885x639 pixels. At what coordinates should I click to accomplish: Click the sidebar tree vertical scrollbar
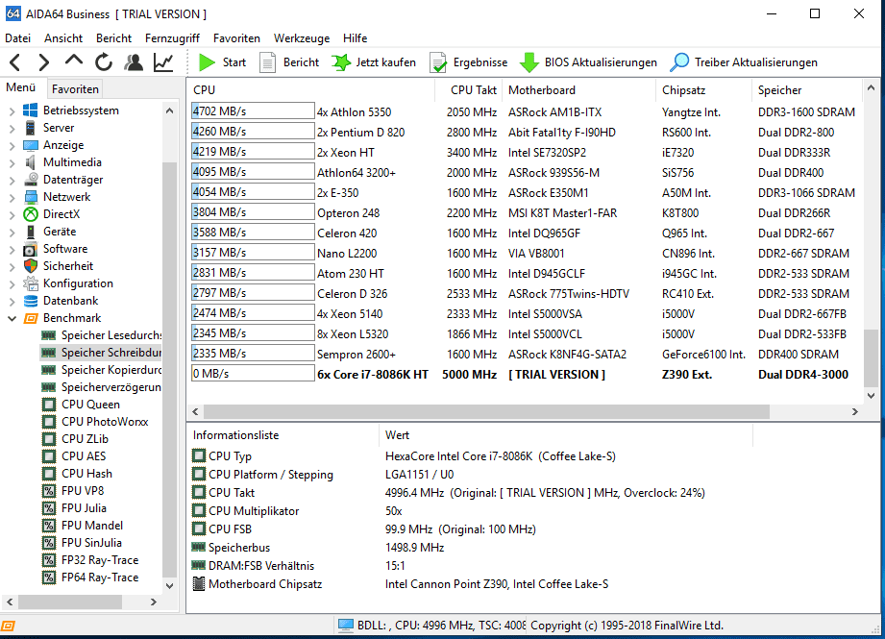click(x=169, y=370)
